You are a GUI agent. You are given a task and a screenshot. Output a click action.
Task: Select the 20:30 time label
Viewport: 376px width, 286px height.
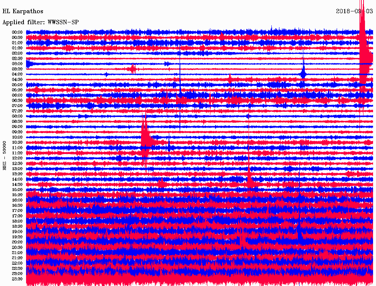point(17,247)
